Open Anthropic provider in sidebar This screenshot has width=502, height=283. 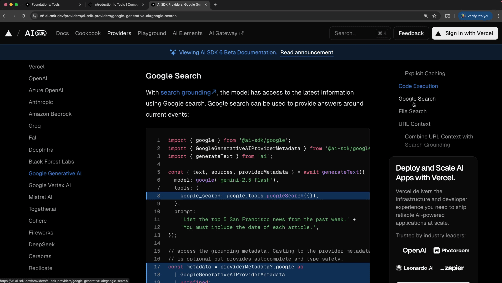(41, 102)
